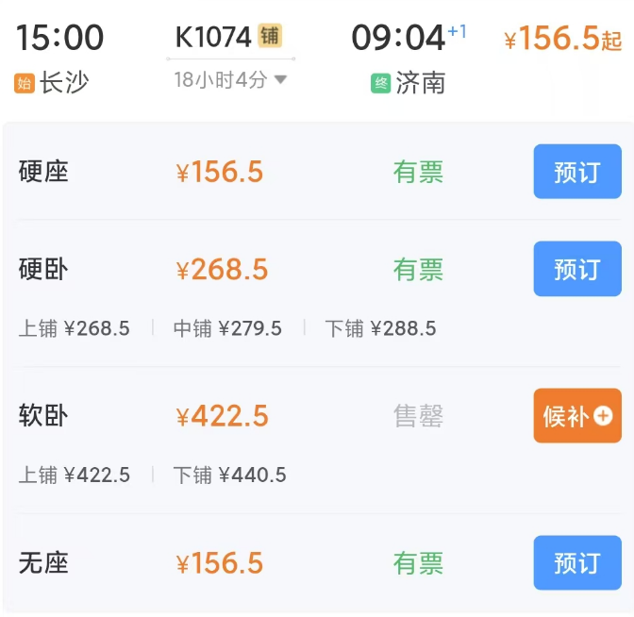Select the 硬卧 下铺 ¥288.5 option
Viewport: 634px width, 617px height.
point(380,328)
